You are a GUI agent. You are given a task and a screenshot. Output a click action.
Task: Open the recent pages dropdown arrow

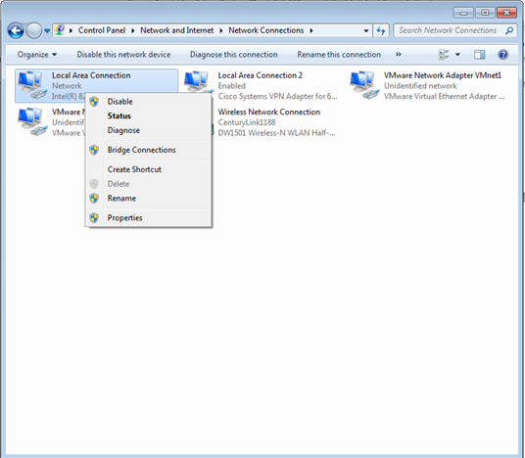coord(47,30)
